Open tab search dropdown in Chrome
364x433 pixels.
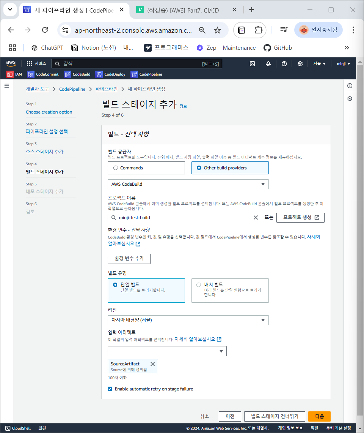point(10,9)
